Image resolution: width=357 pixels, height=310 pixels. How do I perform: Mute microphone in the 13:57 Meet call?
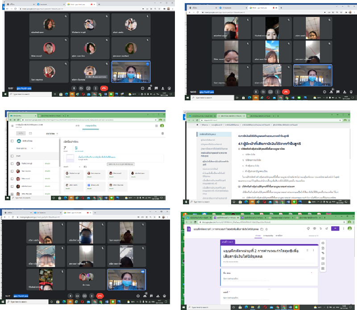pyautogui.click(x=74, y=88)
